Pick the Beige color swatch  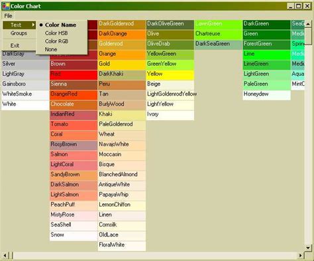point(170,84)
